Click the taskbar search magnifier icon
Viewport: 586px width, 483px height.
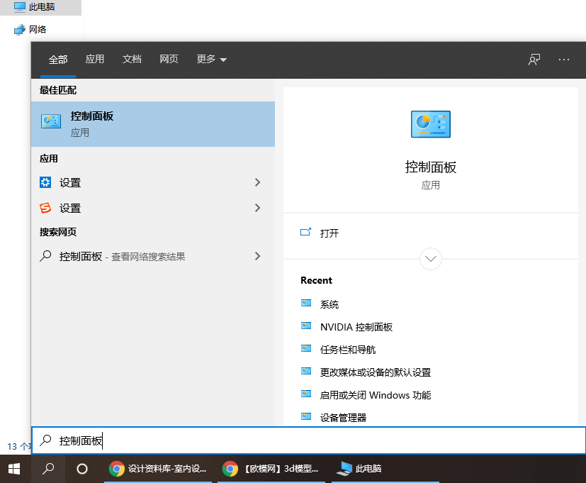48,469
